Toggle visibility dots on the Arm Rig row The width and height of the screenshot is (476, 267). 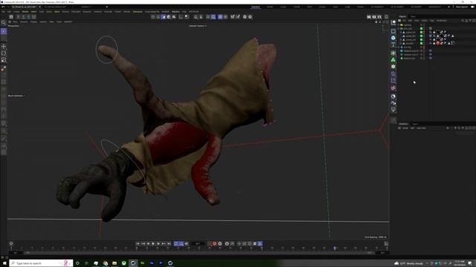424,47
